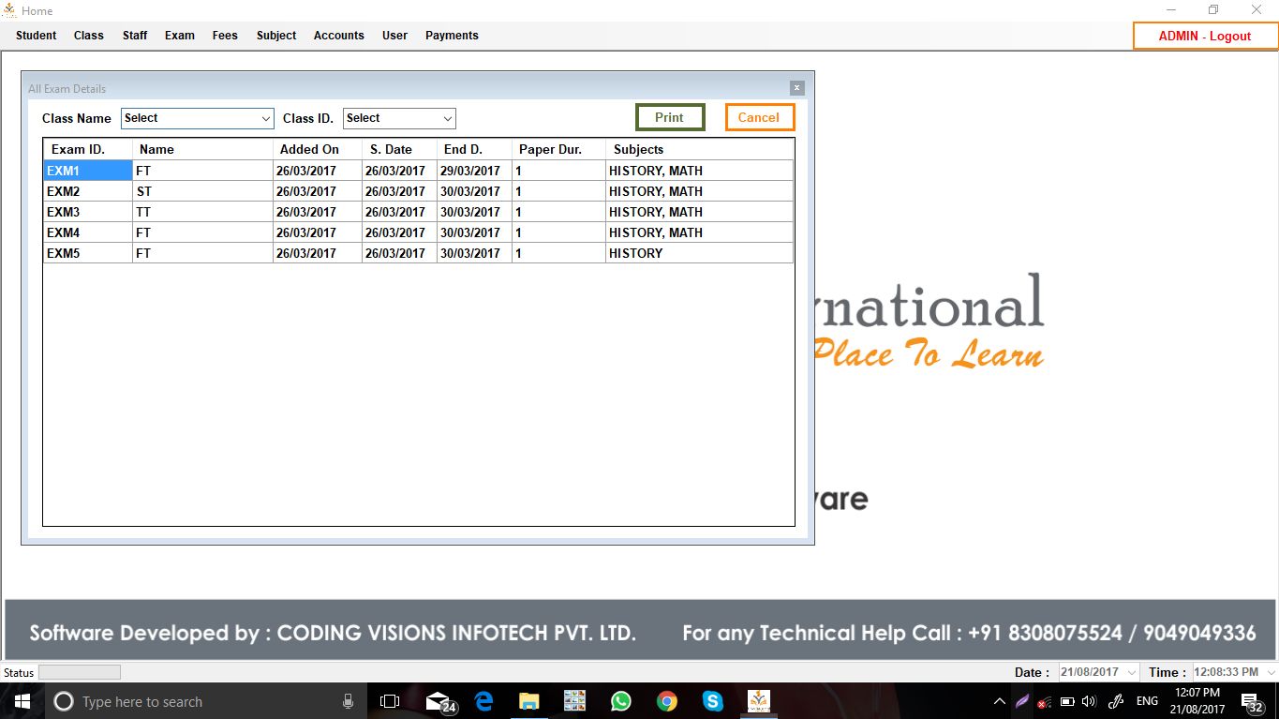Click the Added On column header

coord(317,149)
